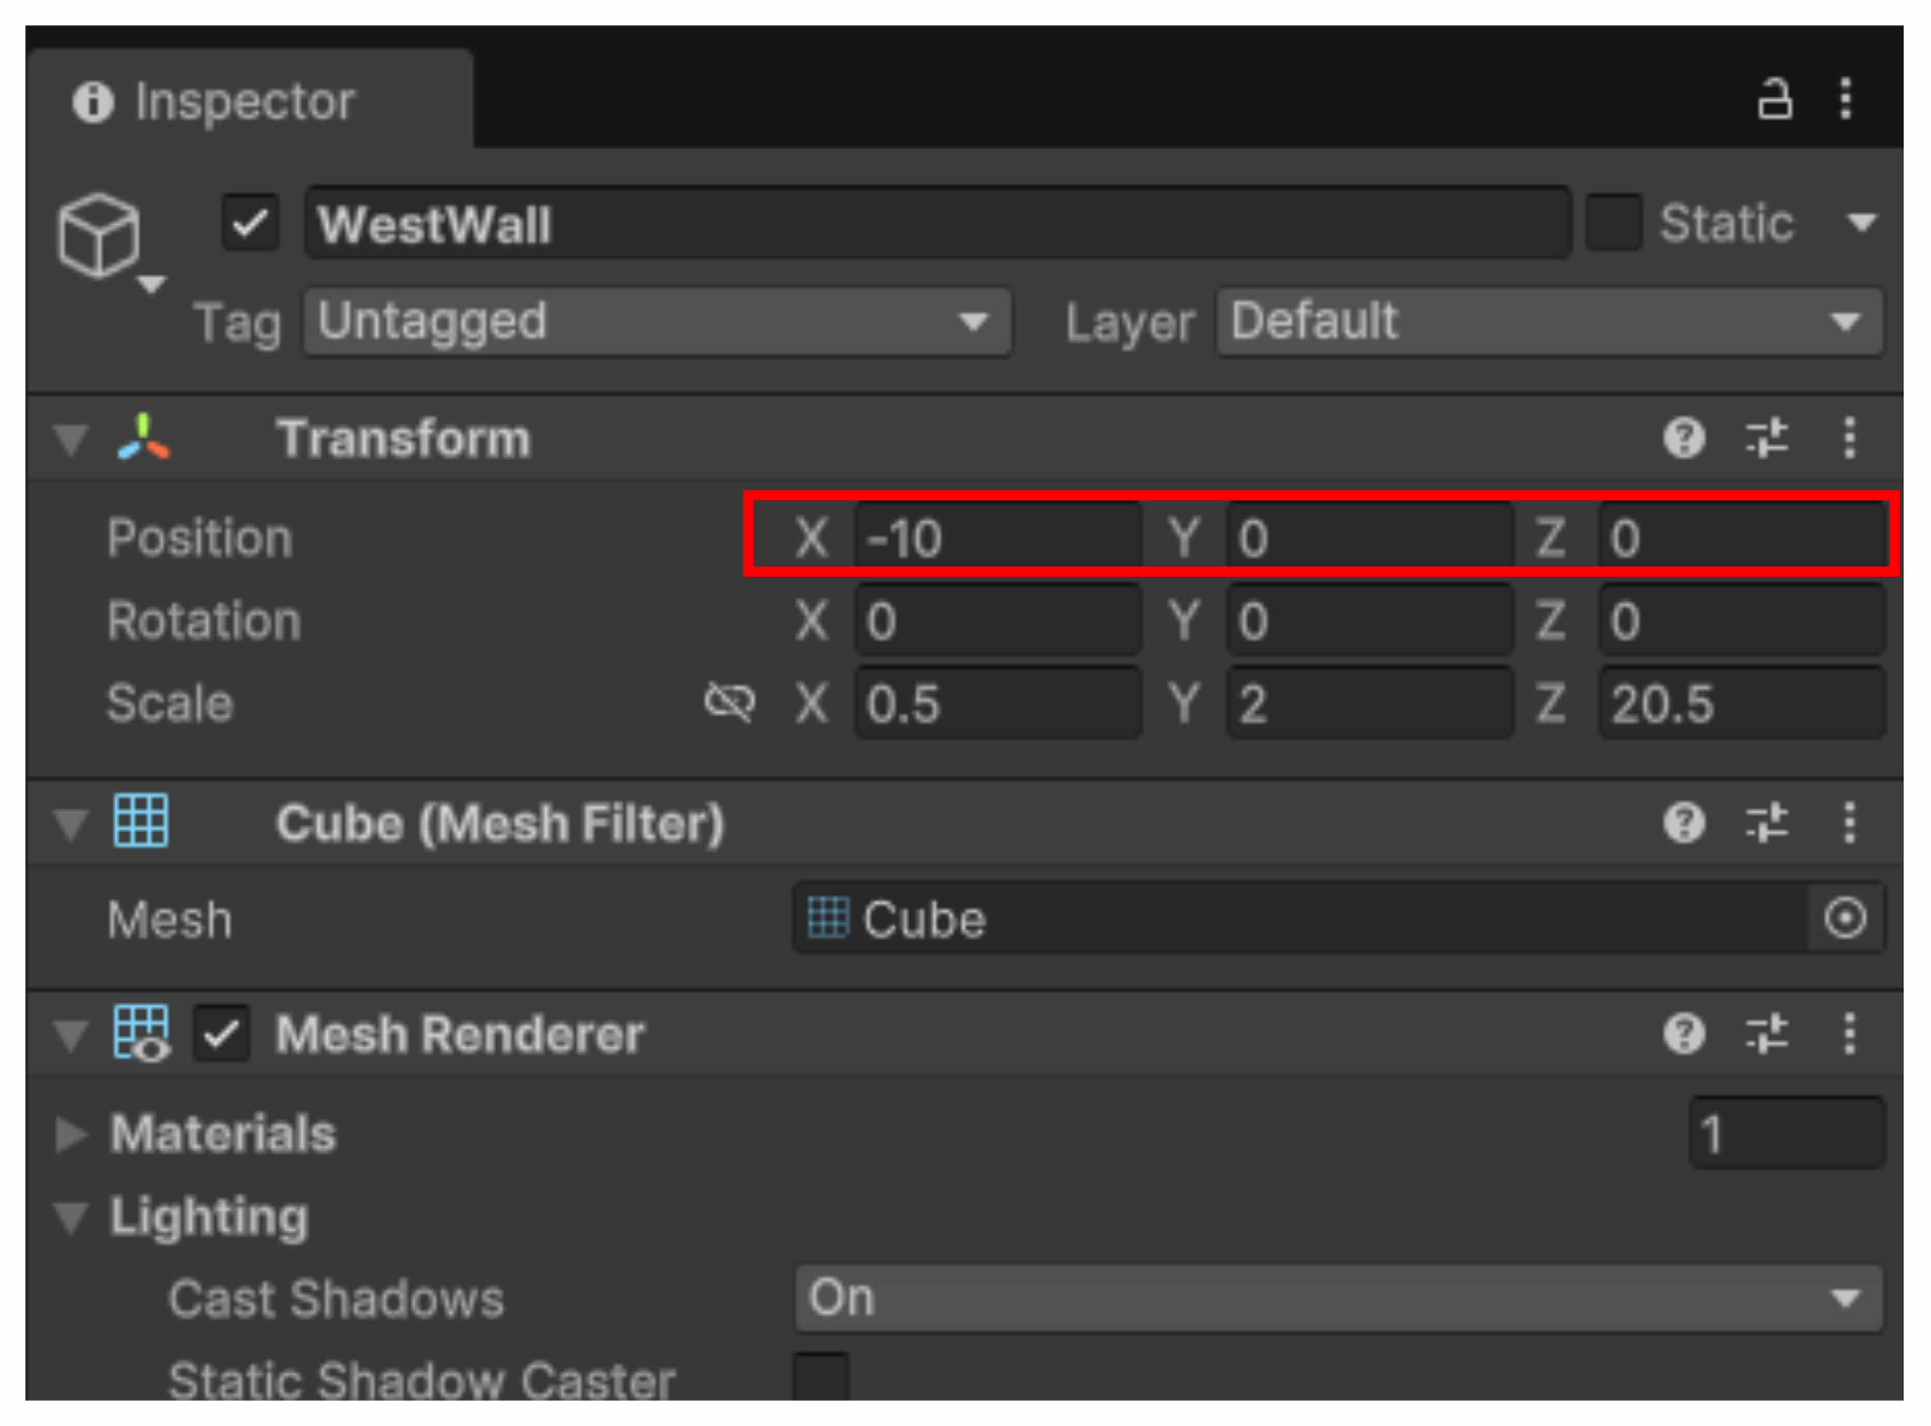Expand the Materials foldout
Image resolution: width=1931 pixels, height=1426 pixels.
tap(71, 1133)
